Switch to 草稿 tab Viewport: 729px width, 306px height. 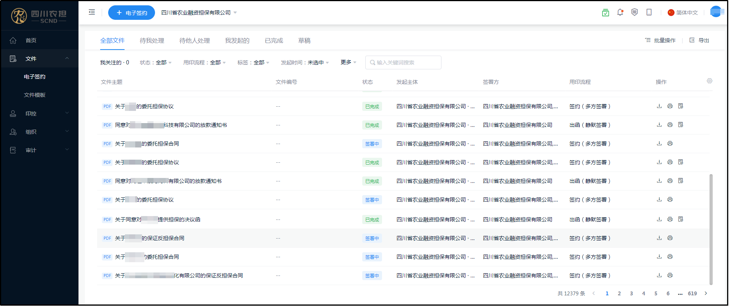(304, 40)
